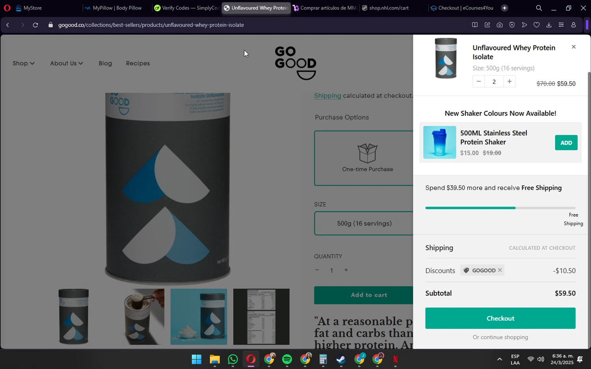Open the Blog menu link
The width and height of the screenshot is (591, 369).
click(105, 63)
